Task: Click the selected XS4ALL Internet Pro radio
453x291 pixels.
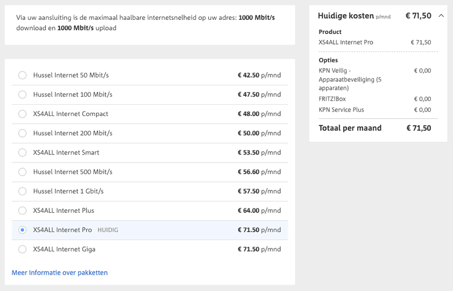Action: 22,230
